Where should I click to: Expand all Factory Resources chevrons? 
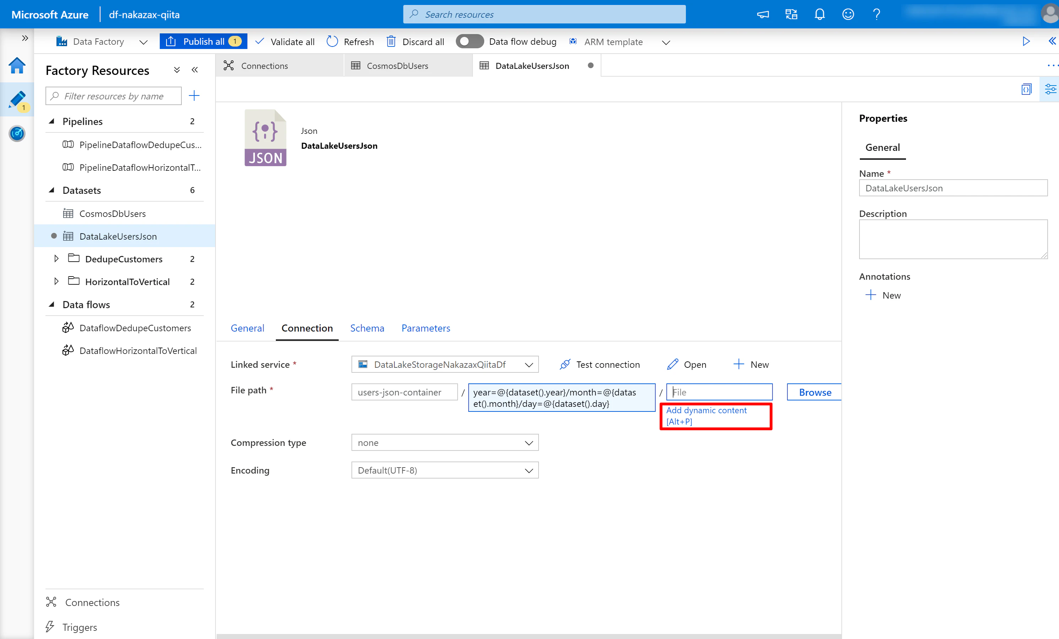click(177, 70)
